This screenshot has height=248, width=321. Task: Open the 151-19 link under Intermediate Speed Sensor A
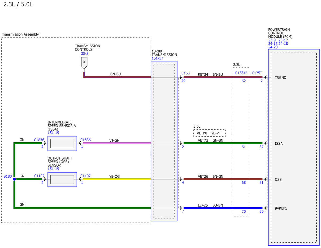53,133
